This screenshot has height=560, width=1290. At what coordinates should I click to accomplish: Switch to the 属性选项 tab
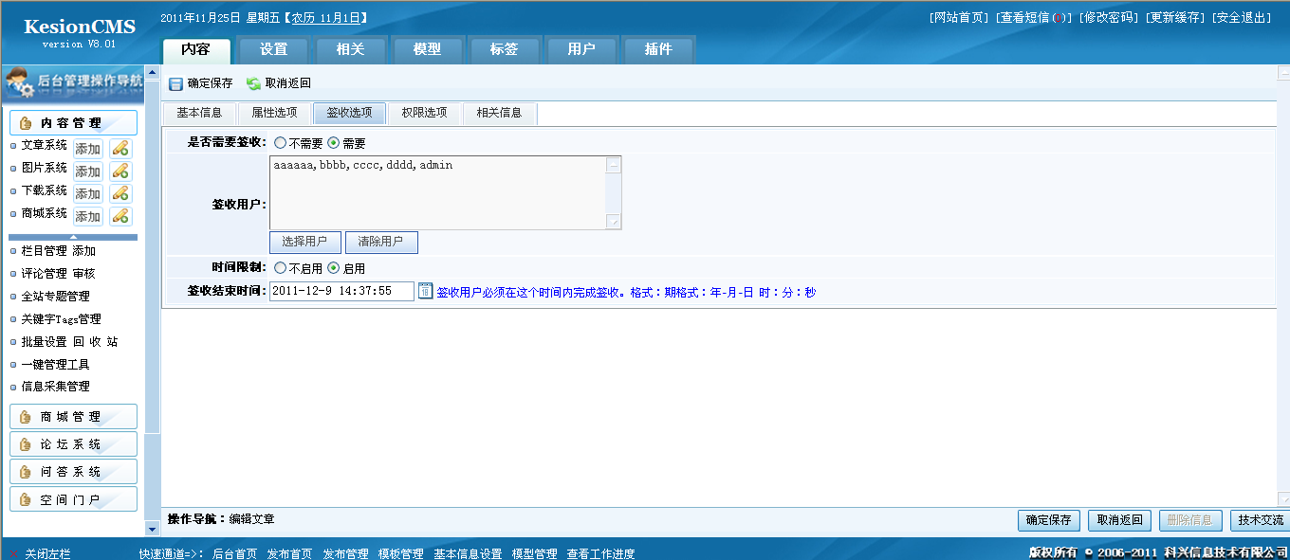tap(274, 113)
